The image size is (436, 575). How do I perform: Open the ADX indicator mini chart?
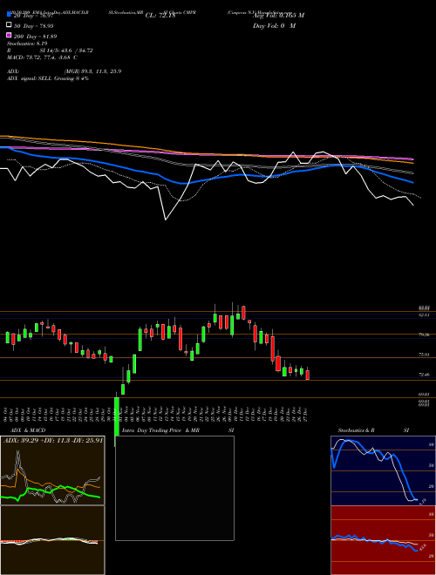pyautogui.click(x=52, y=470)
